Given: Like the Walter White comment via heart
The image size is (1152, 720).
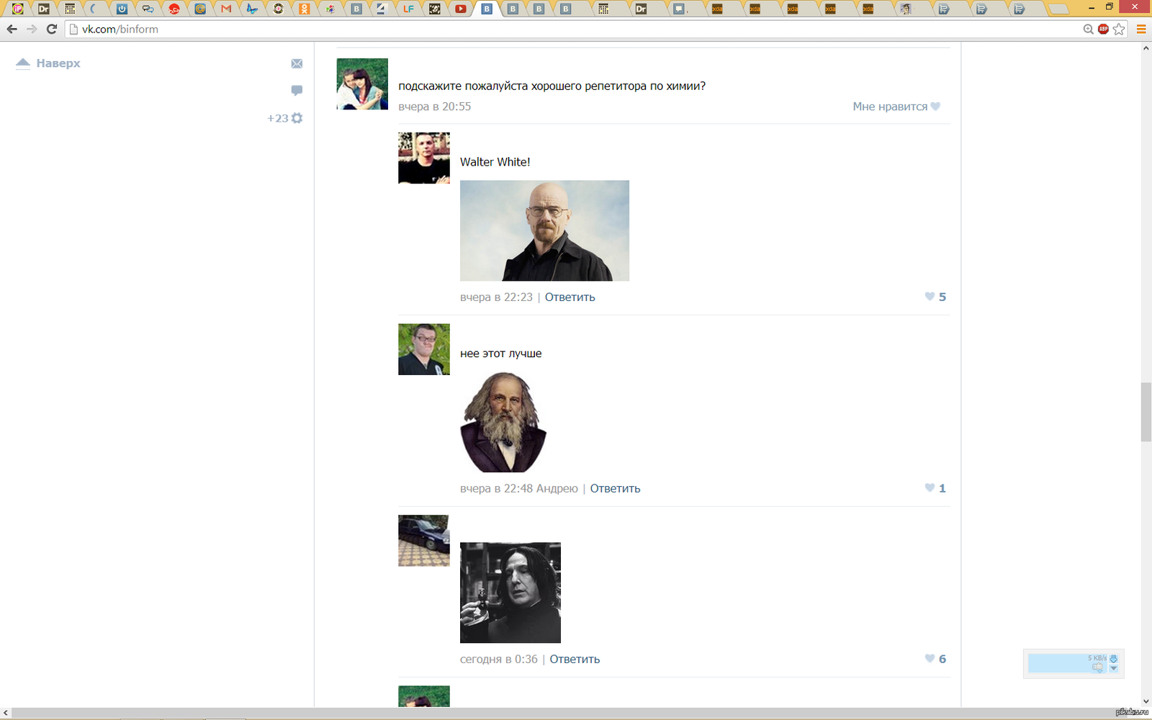Looking at the screenshot, I should [930, 297].
